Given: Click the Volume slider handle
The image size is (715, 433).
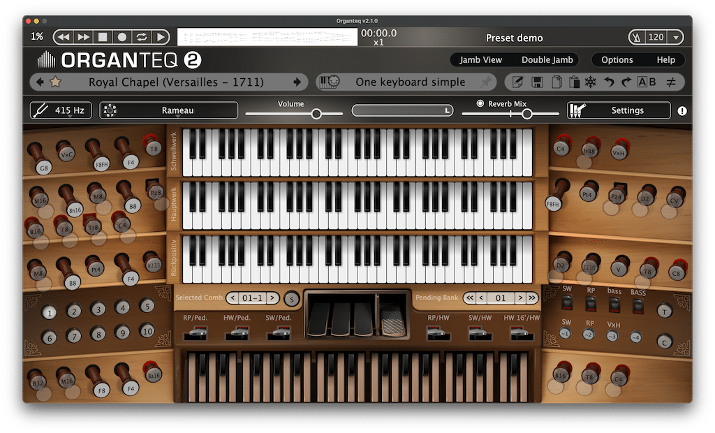Looking at the screenshot, I should click(x=316, y=114).
